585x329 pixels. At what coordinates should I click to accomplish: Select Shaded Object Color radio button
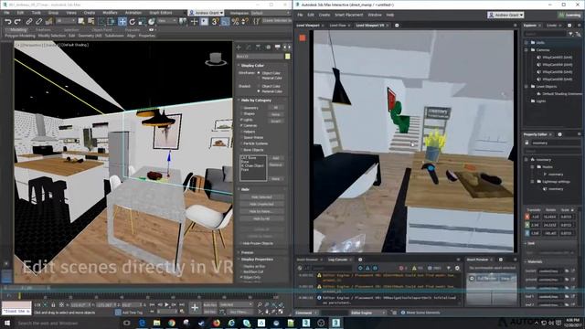point(258,86)
